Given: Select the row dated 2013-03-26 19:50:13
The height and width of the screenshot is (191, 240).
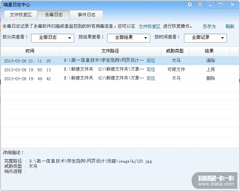Looking at the screenshot, I should [x=120, y=70].
